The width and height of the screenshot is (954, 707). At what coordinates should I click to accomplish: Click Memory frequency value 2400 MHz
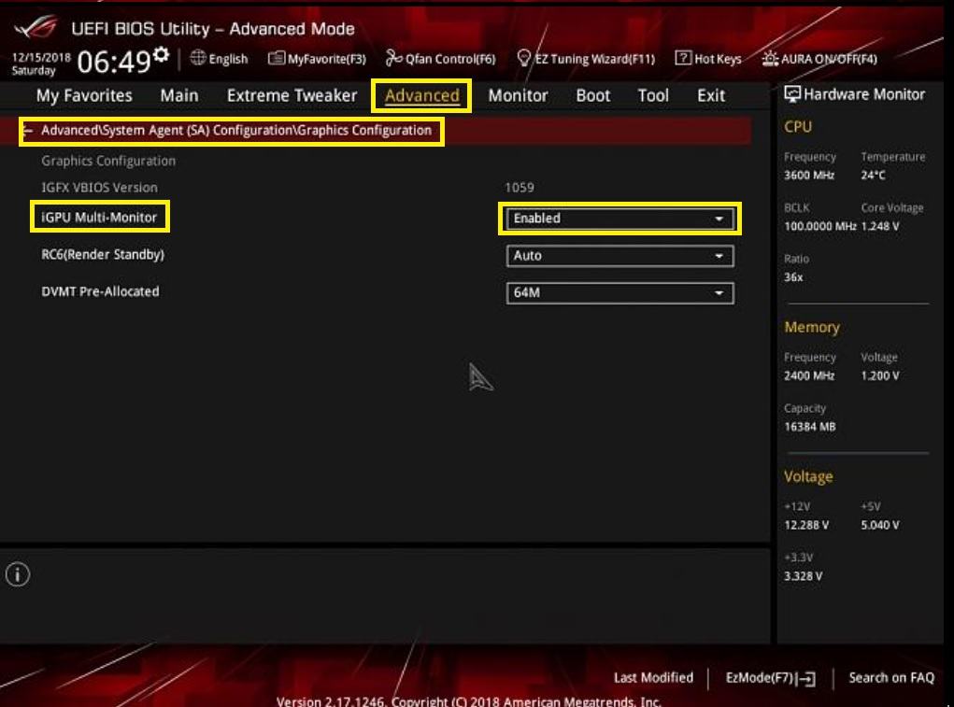pyautogui.click(x=809, y=375)
